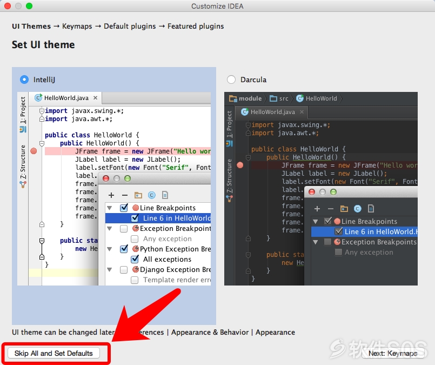Click the minus remove icon in IntelliJ preview
The height and width of the screenshot is (365, 435).
pos(125,195)
